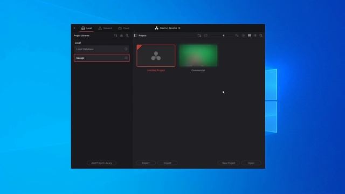The image size is (345, 194).
Task: Switch to the Cloud tab
Action: pos(123,28)
